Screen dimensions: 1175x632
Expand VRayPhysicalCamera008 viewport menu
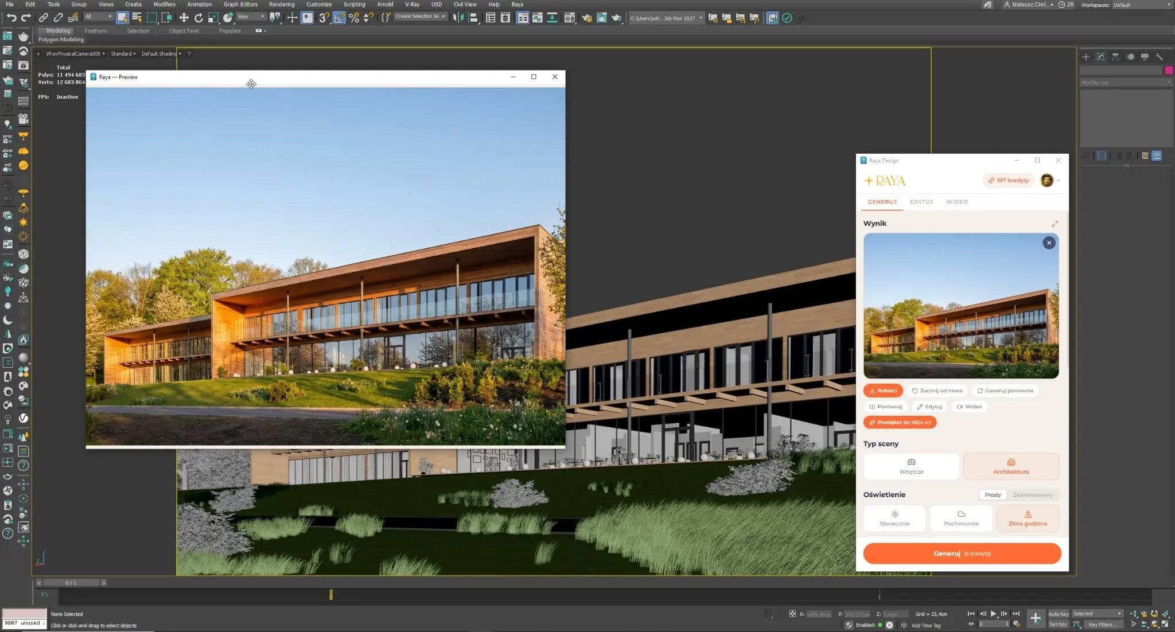(x=75, y=54)
